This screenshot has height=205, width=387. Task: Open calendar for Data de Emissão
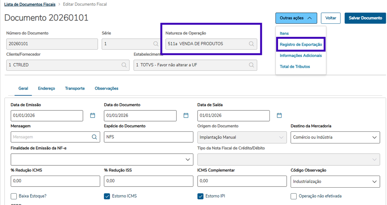point(92,115)
